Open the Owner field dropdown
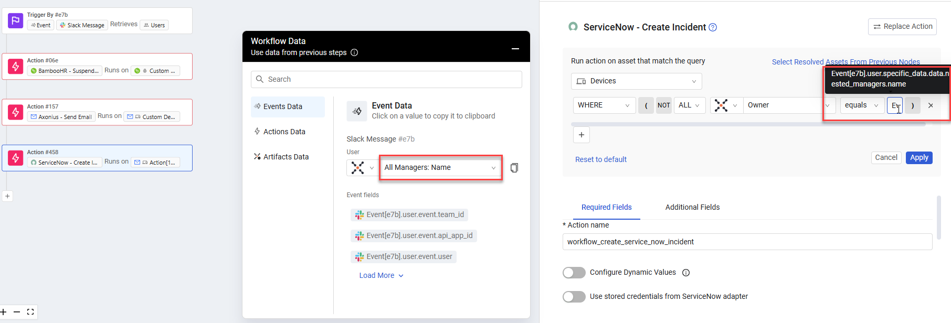 pyautogui.click(x=789, y=105)
